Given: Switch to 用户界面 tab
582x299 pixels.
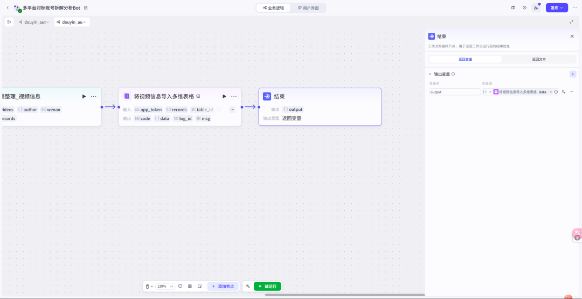Looking at the screenshot, I should (308, 8).
